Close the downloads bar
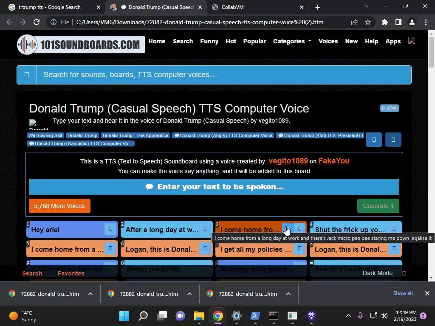Image resolution: width=435 pixels, height=326 pixels. click(427, 293)
